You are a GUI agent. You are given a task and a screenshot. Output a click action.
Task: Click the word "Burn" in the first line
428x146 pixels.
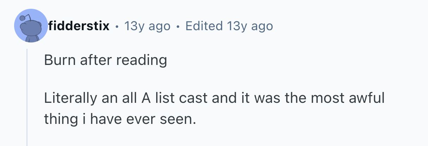pyautogui.click(x=58, y=60)
